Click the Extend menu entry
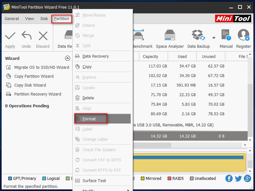The image size is (255, 191). tap(102, 25)
